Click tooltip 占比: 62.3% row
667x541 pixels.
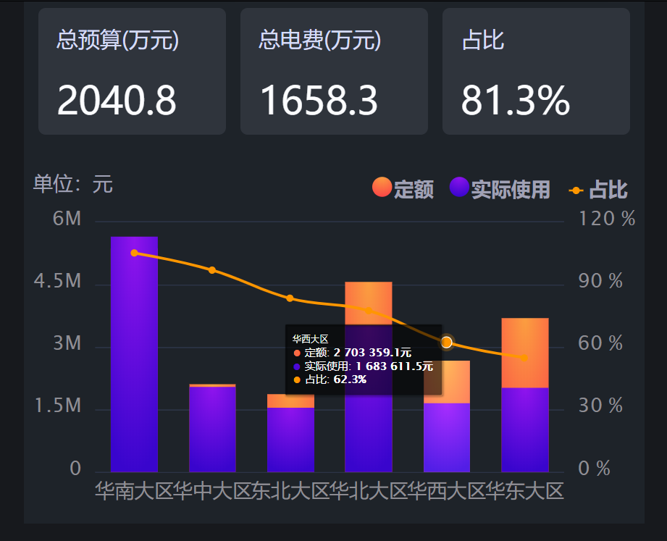click(330, 379)
